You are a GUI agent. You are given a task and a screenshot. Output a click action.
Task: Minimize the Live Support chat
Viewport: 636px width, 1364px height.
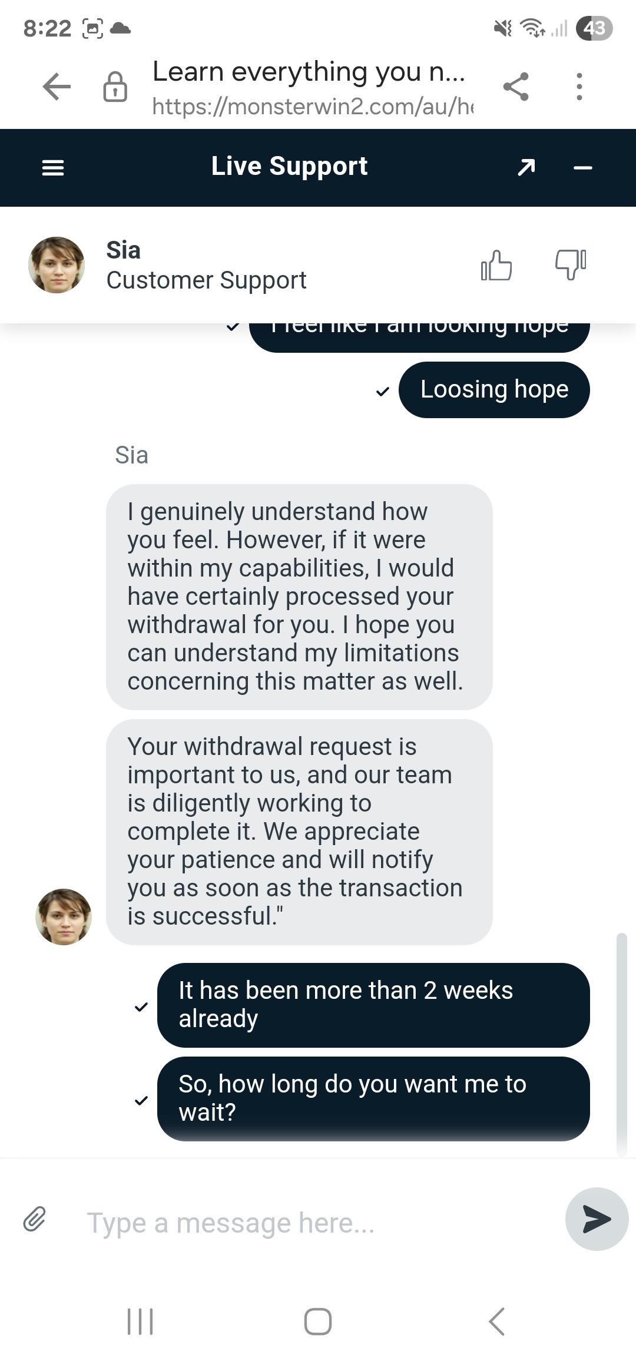tap(582, 168)
